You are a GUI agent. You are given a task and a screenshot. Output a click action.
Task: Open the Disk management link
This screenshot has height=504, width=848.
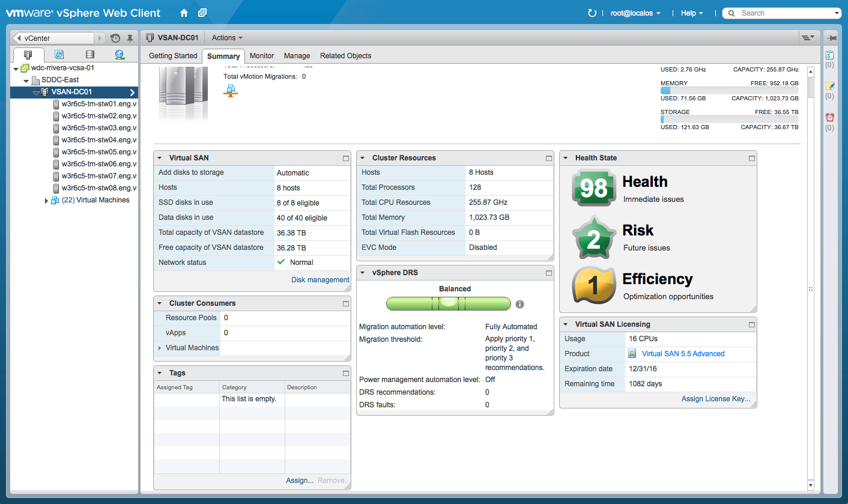pos(320,280)
